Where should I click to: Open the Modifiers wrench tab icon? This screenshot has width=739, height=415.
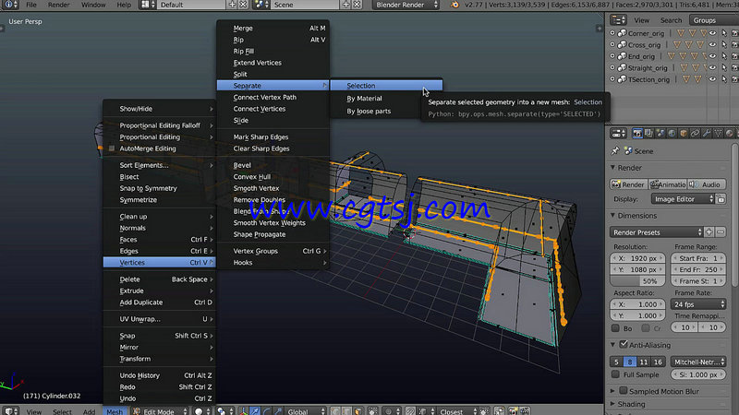(x=707, y=134)
